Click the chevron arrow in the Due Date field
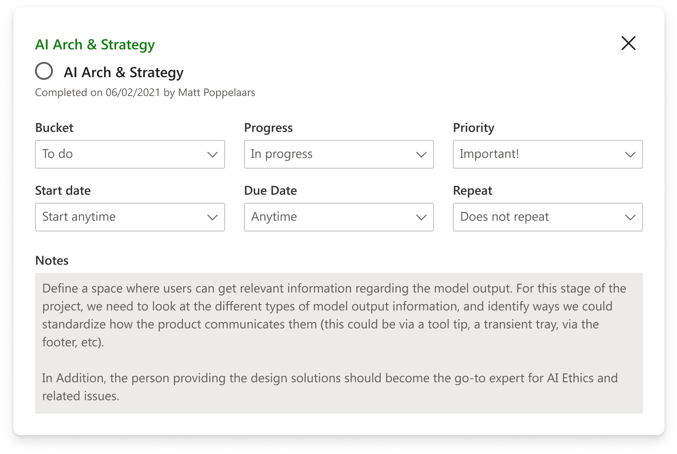677x454 pixels. [421, 218]
